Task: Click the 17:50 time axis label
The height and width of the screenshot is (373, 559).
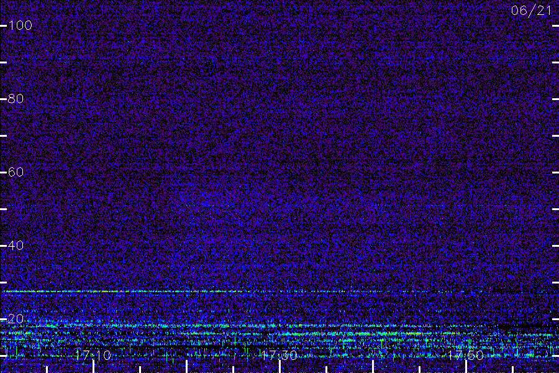Action: click(x=466, y=355)
